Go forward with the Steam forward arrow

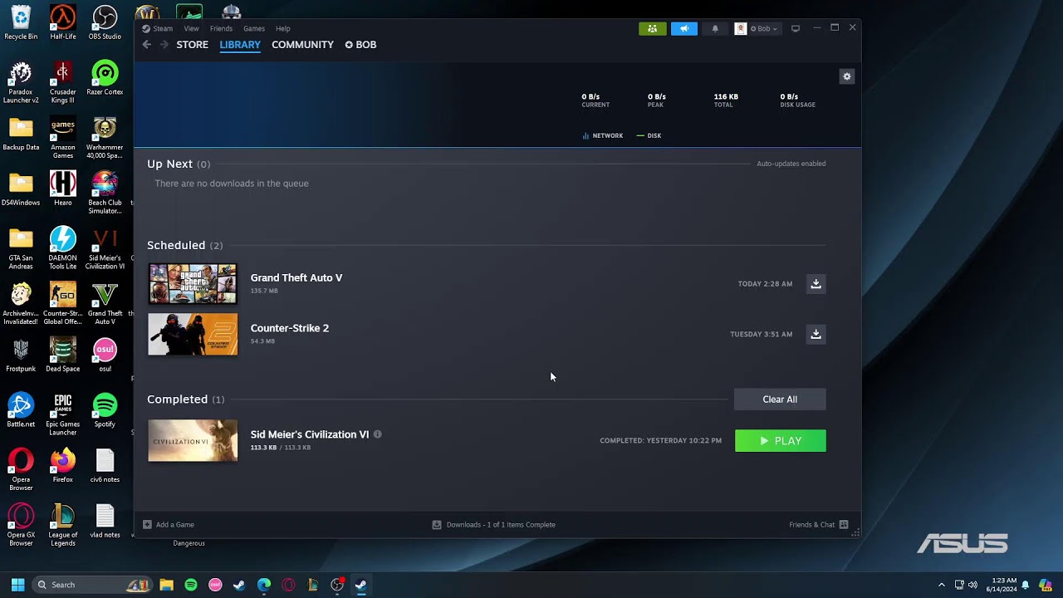(x=164, y=45)
